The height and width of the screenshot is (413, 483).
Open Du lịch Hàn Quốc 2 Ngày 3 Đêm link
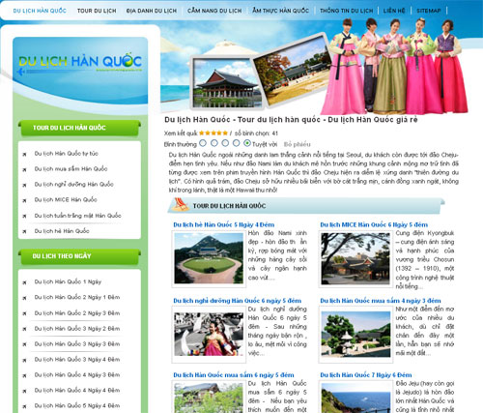click(x=77, y=313)
